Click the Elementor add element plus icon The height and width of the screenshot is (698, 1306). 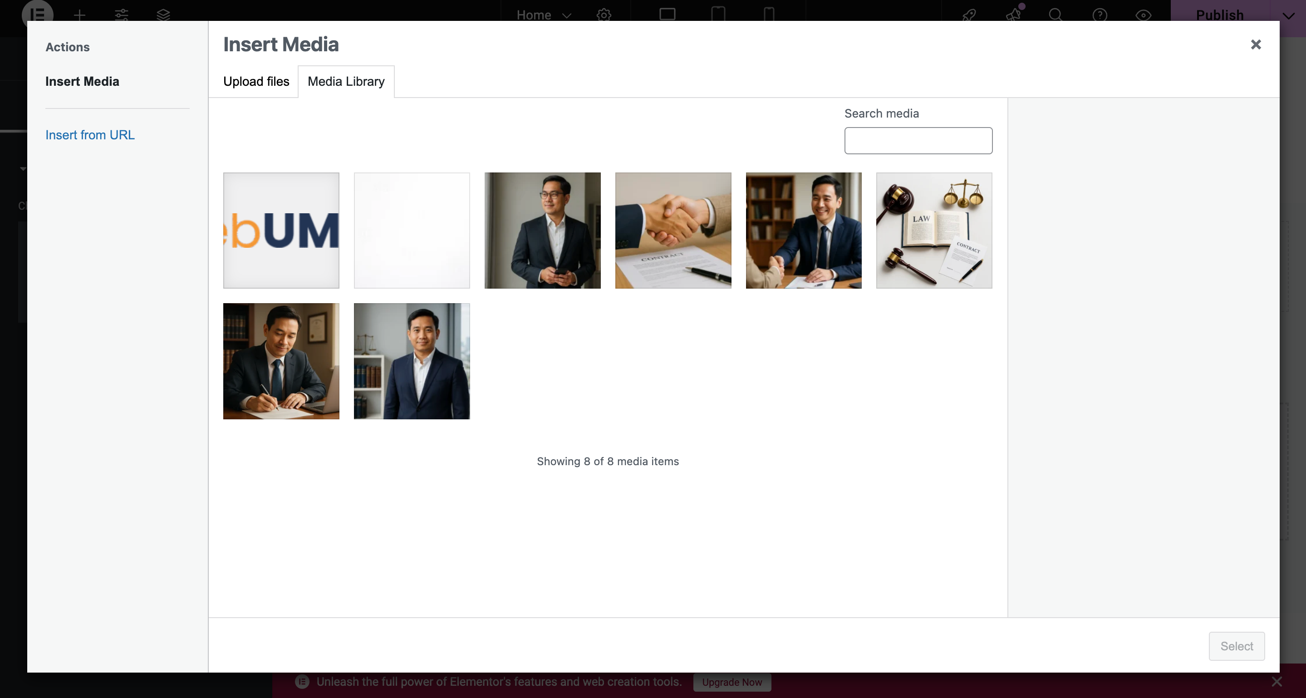click(79, 15)
